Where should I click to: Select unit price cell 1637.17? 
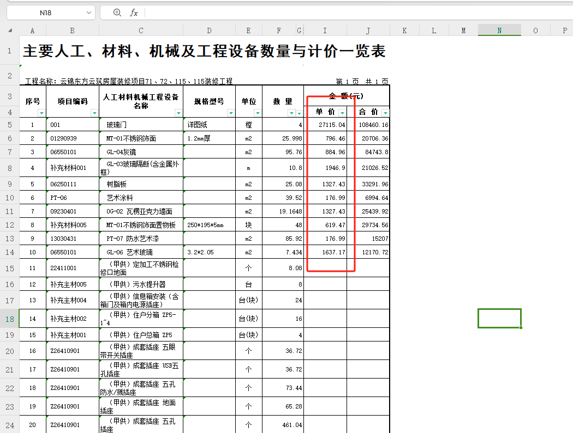pyautogui.click(x=325, y=252)
